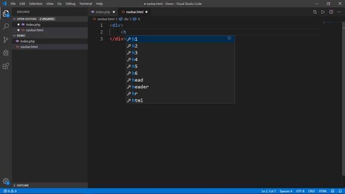Image resolution: width=345 pixels, height=194 pixels.
Task: Collapse the Open Editors section
Action: click(x=50, y=19)
